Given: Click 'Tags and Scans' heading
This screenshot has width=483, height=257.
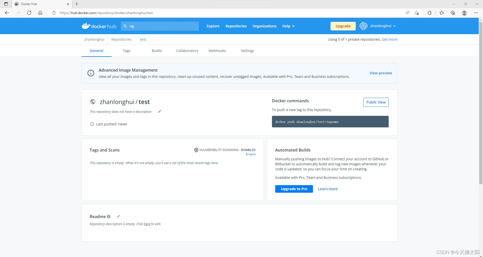Looking at the screenshot, I should click(x=105, y=150).
